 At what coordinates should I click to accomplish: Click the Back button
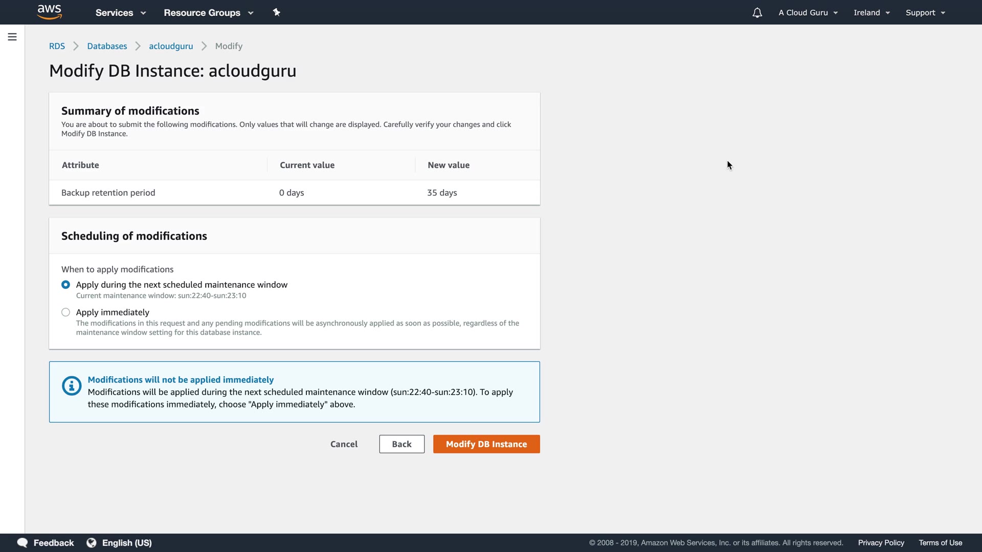click(401, 444)
